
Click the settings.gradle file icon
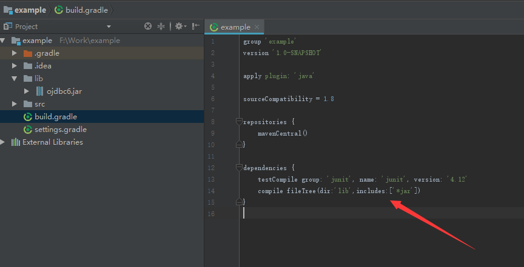point(27,130)
